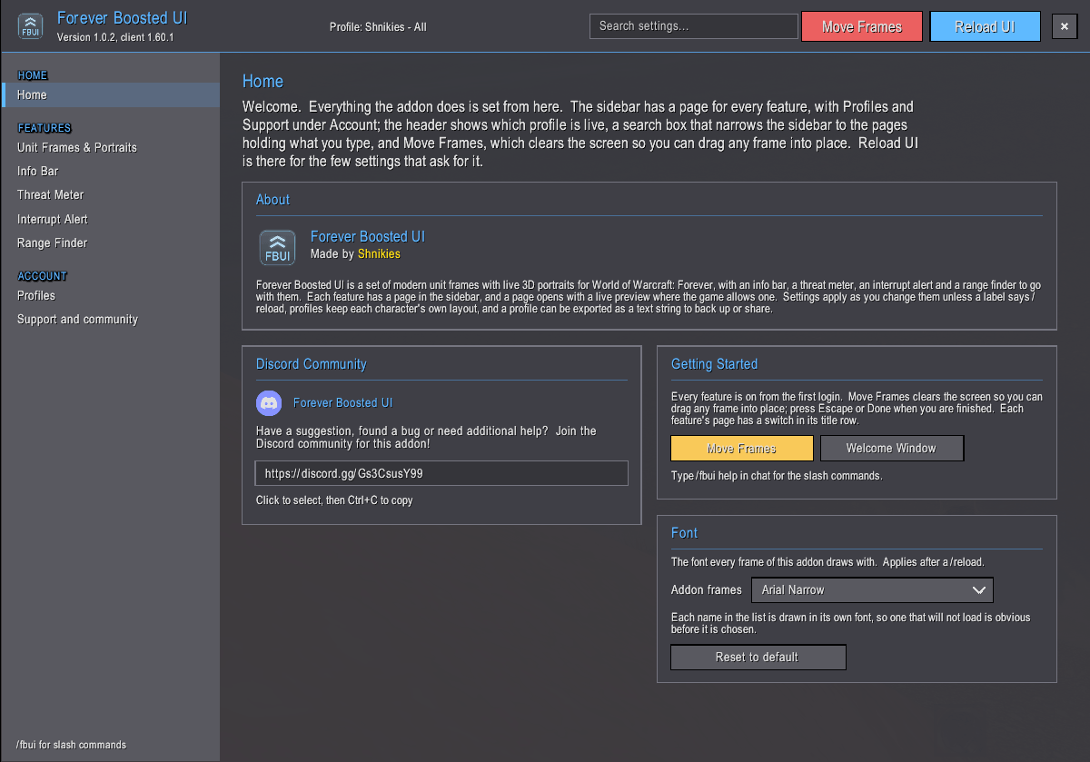Click the ACCOUNT sidebar section label
The image size is (1090, 762).
[43, 276]
